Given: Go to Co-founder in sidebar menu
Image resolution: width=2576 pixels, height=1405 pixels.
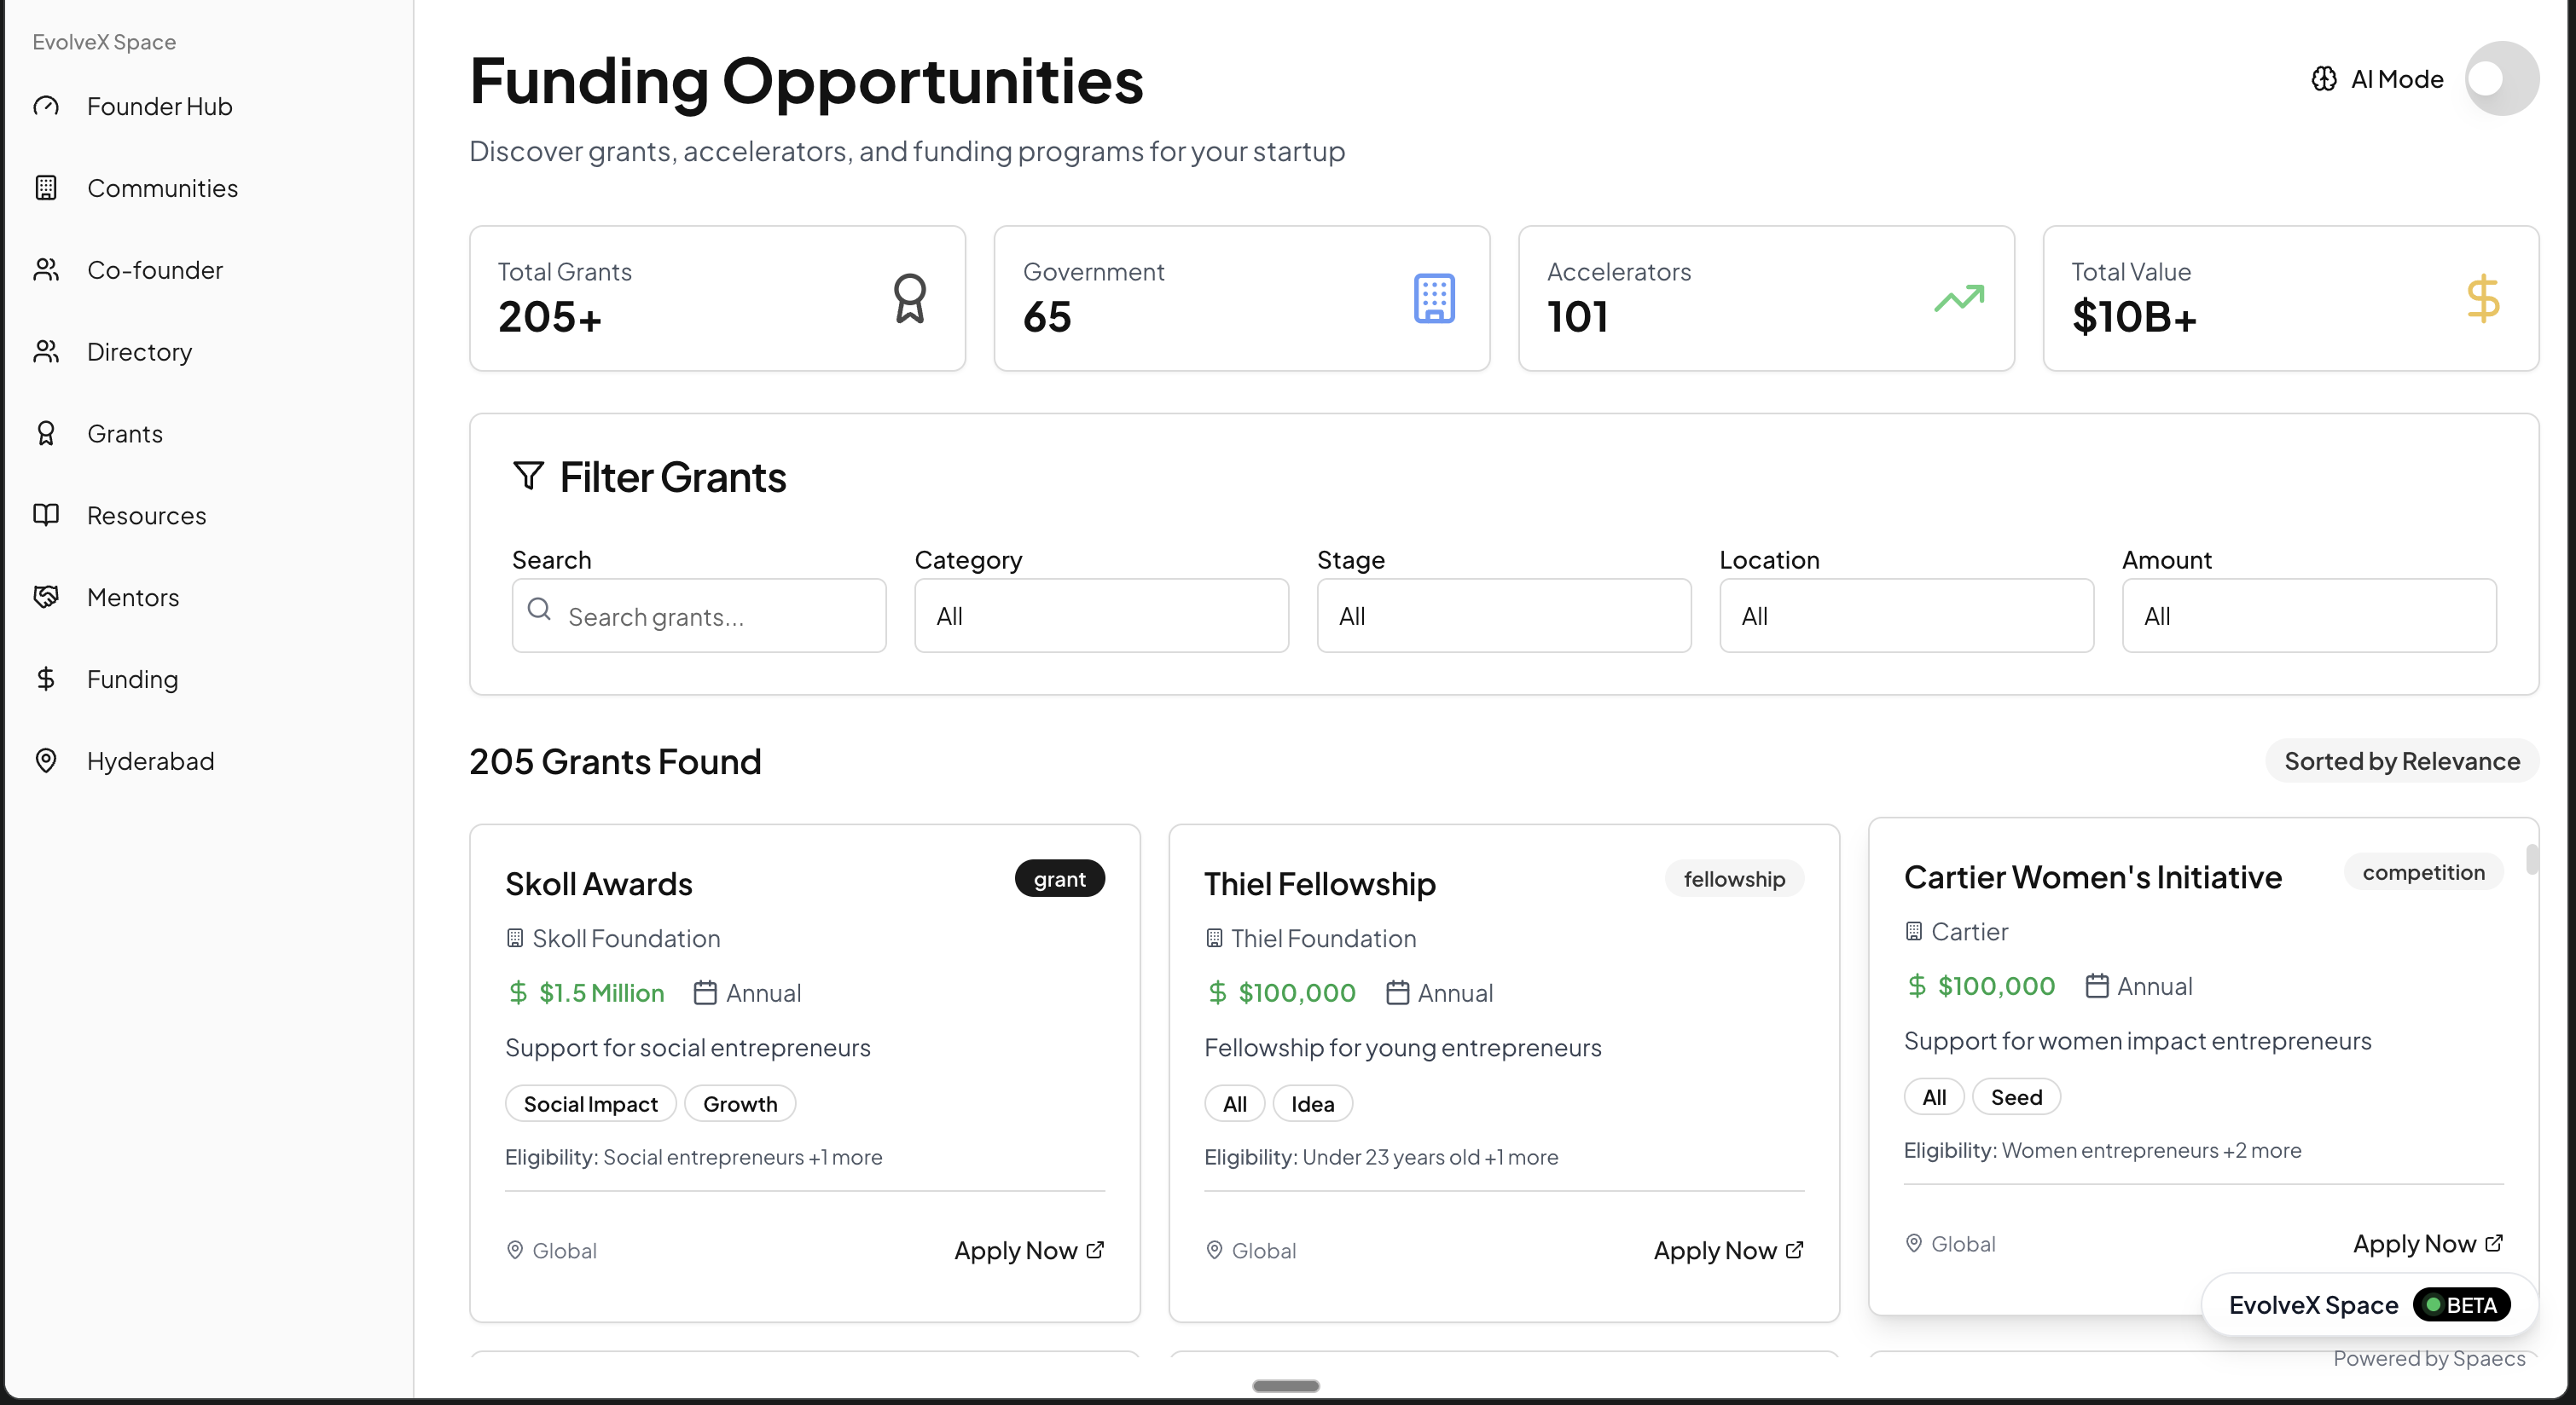Looking at the screenshot, I should pos(155,269).
